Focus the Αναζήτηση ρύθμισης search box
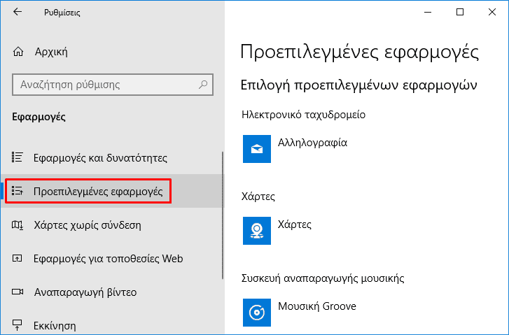Screen dimensions: 509x335 [113, 85]
